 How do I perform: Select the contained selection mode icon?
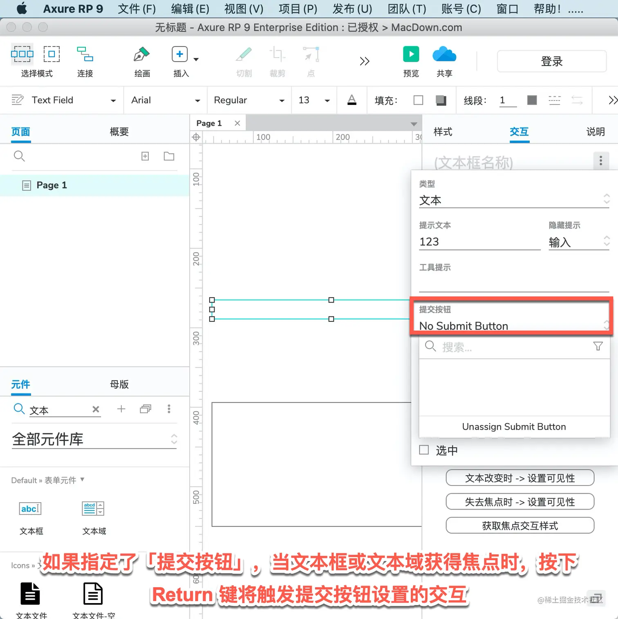coord(51,54)
